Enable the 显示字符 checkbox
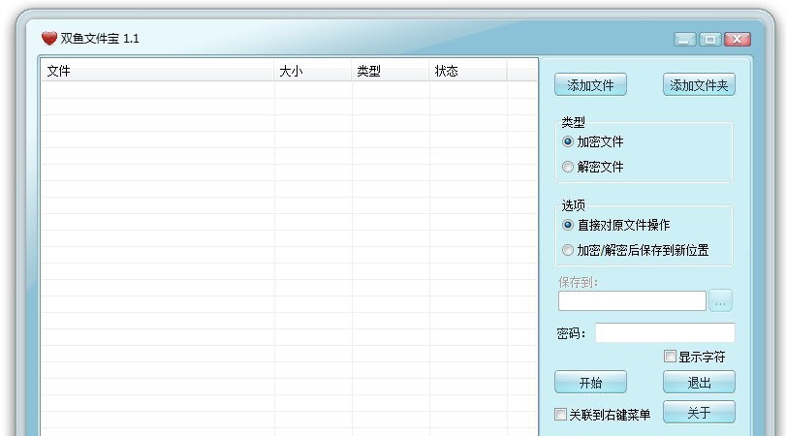The image size is (786, 436). (670, 357)
